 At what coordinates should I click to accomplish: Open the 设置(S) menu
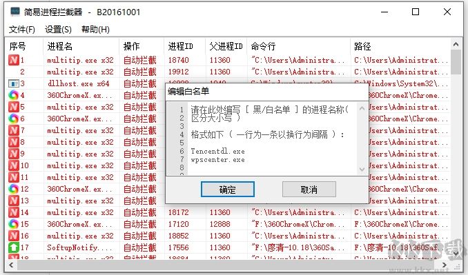pyautogui.click(x=58, y=29)
